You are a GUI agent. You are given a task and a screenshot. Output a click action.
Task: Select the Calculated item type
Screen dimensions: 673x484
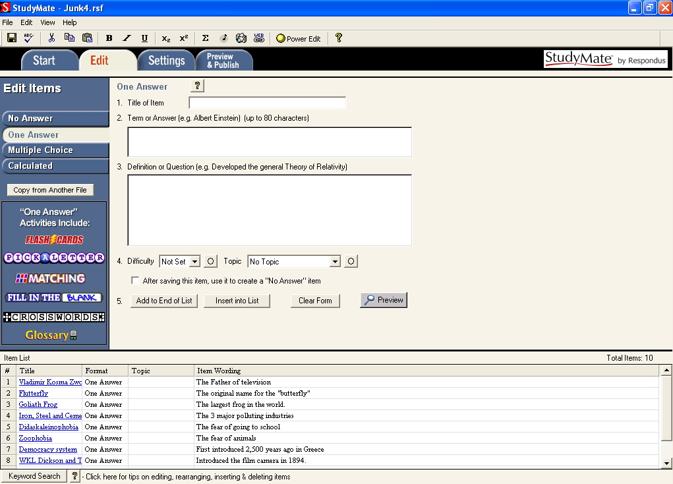[x=55, y=166]
